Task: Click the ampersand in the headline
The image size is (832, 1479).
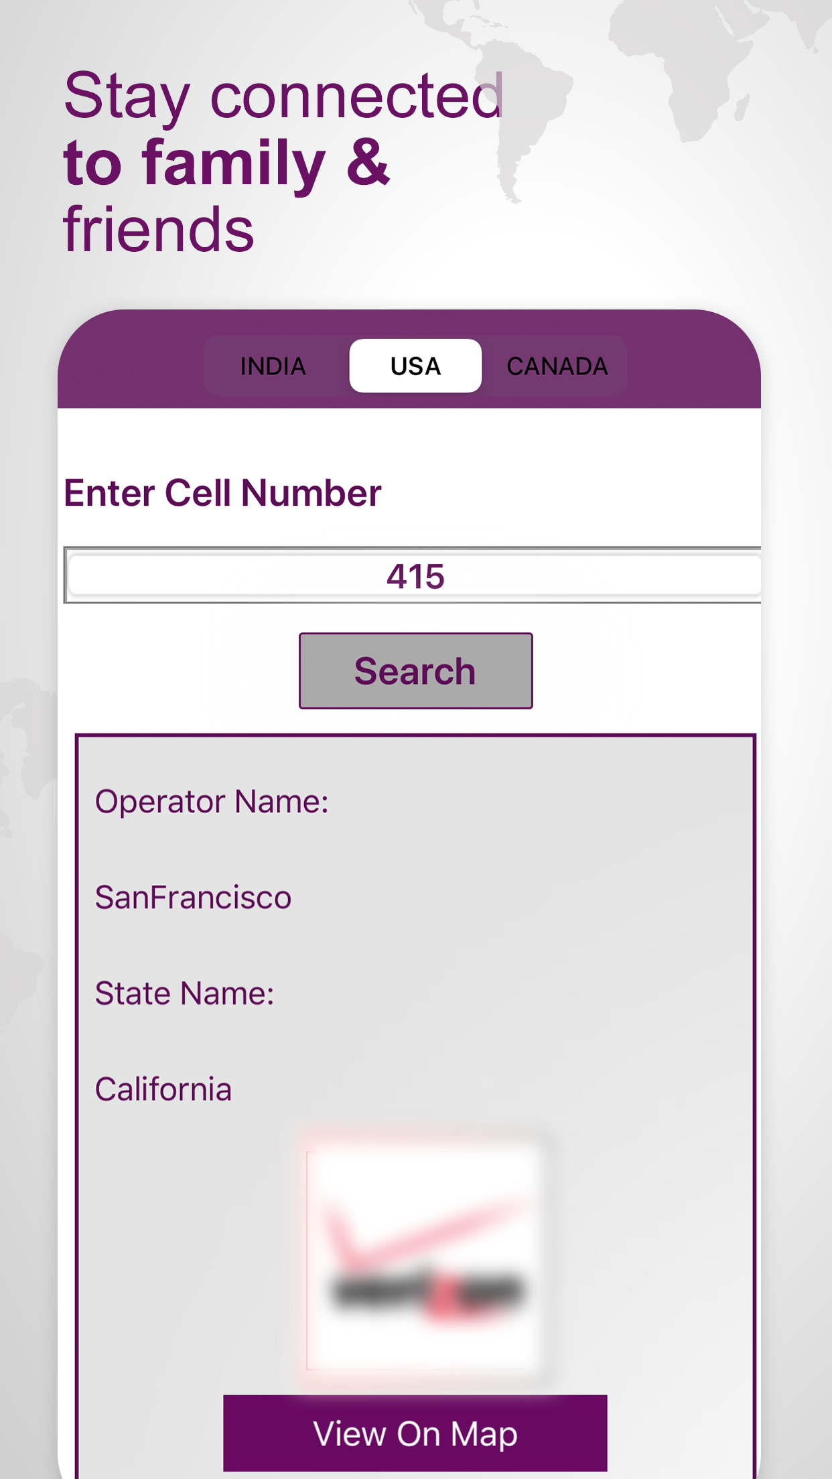Action: [x=368, y=161]
